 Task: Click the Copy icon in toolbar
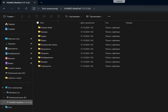pyautogui.click(x=29, y=17)
